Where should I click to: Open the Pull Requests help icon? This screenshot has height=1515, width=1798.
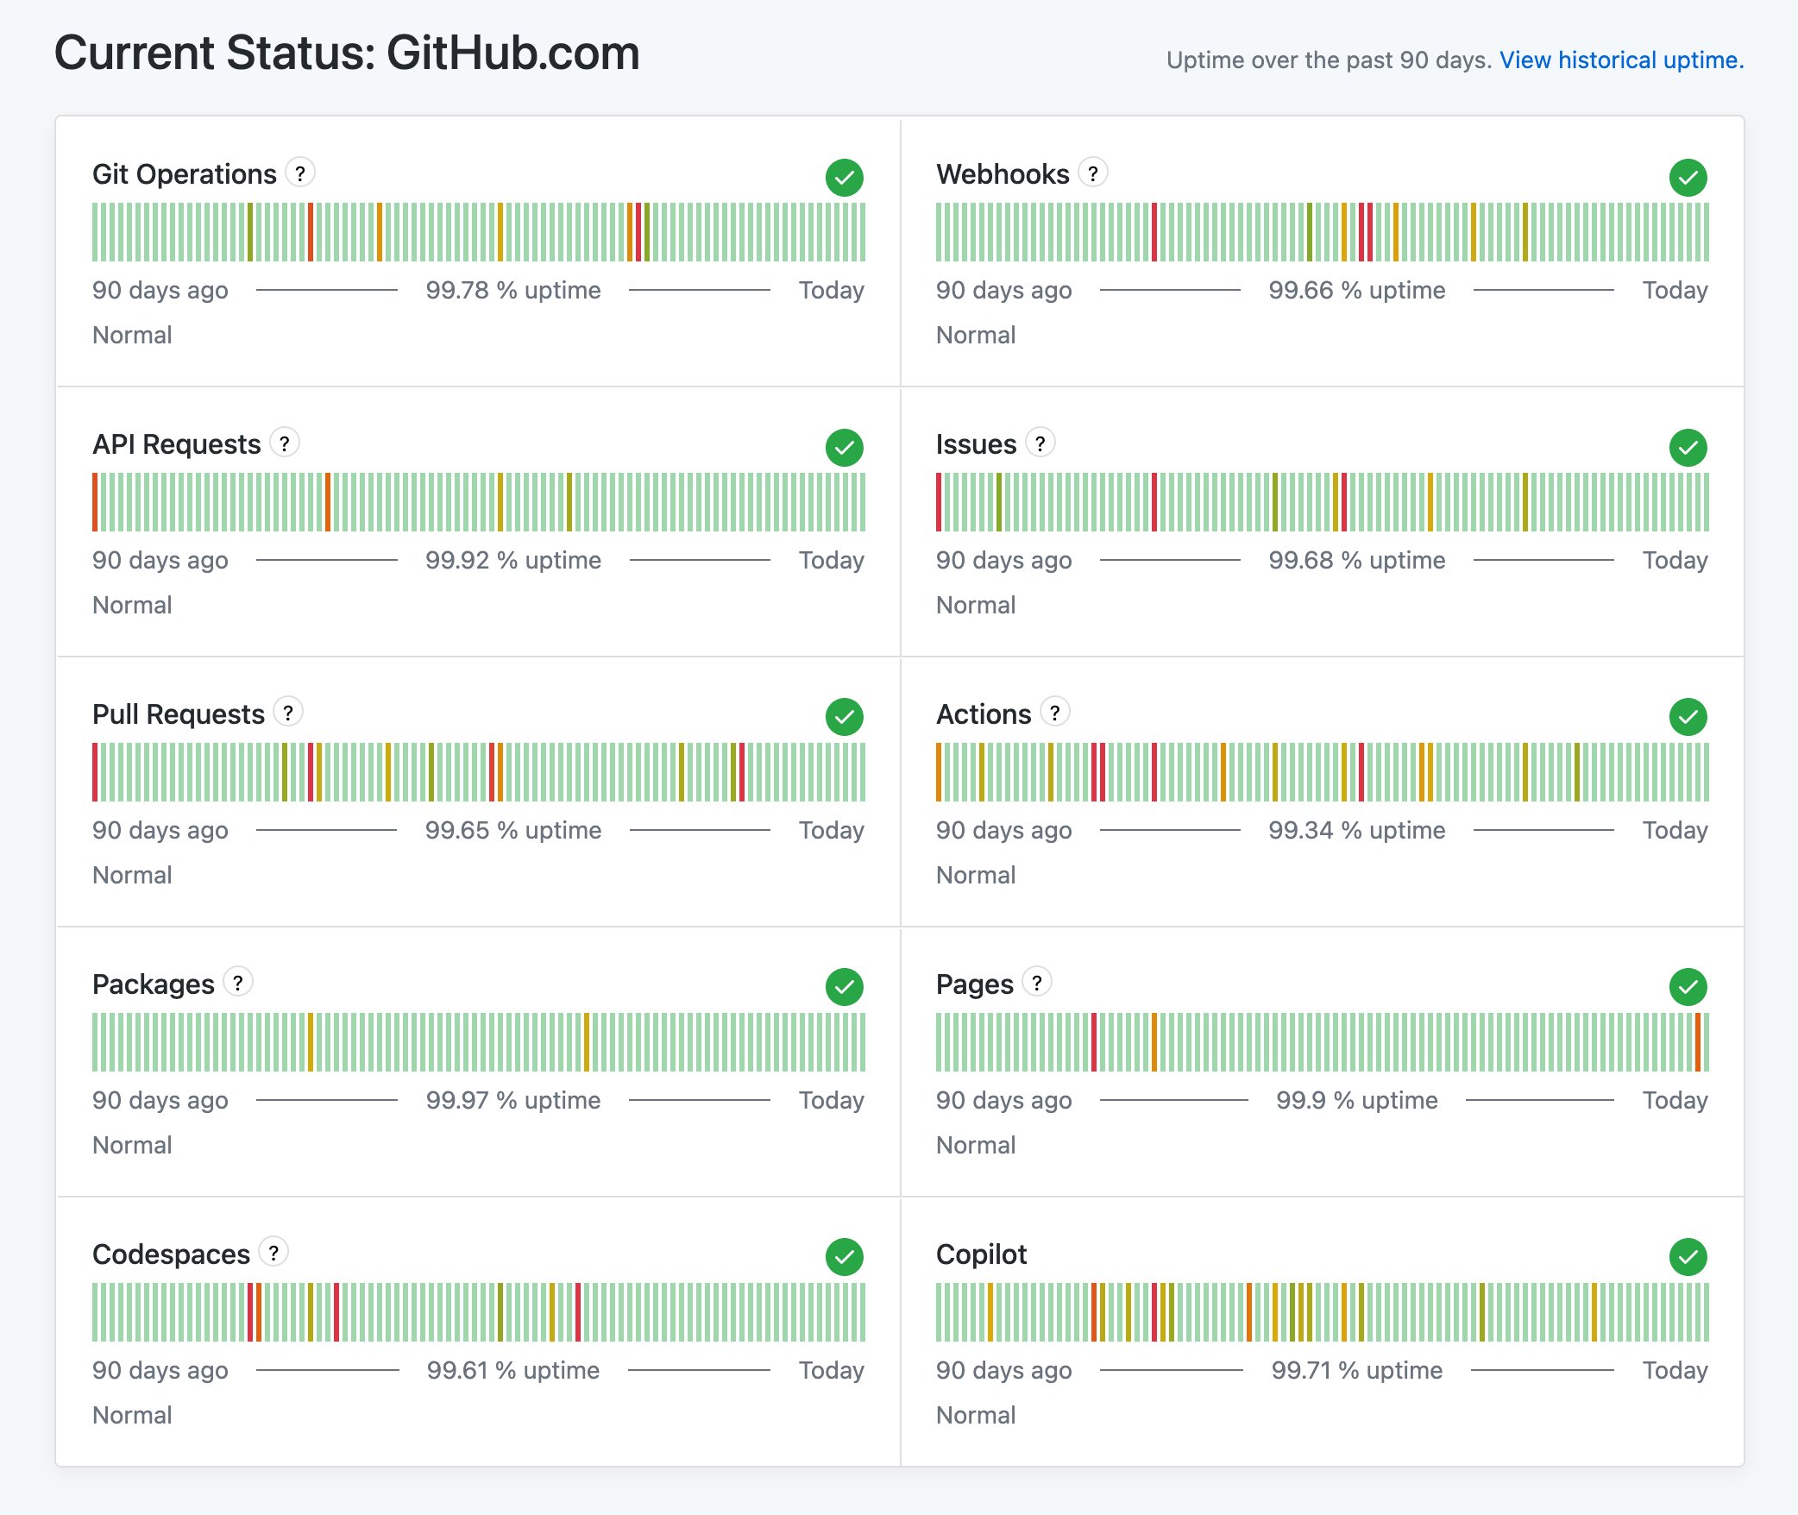(x=289, y=713)
